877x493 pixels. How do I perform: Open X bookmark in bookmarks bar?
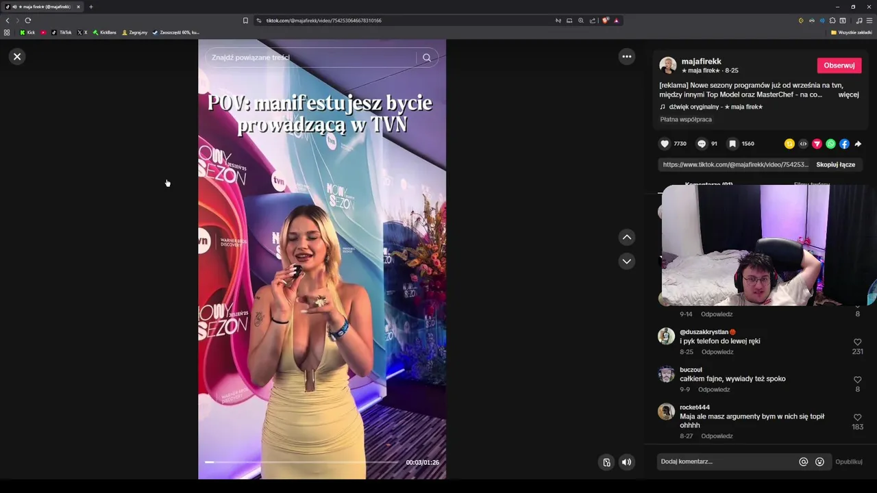(x=82, y=32)
